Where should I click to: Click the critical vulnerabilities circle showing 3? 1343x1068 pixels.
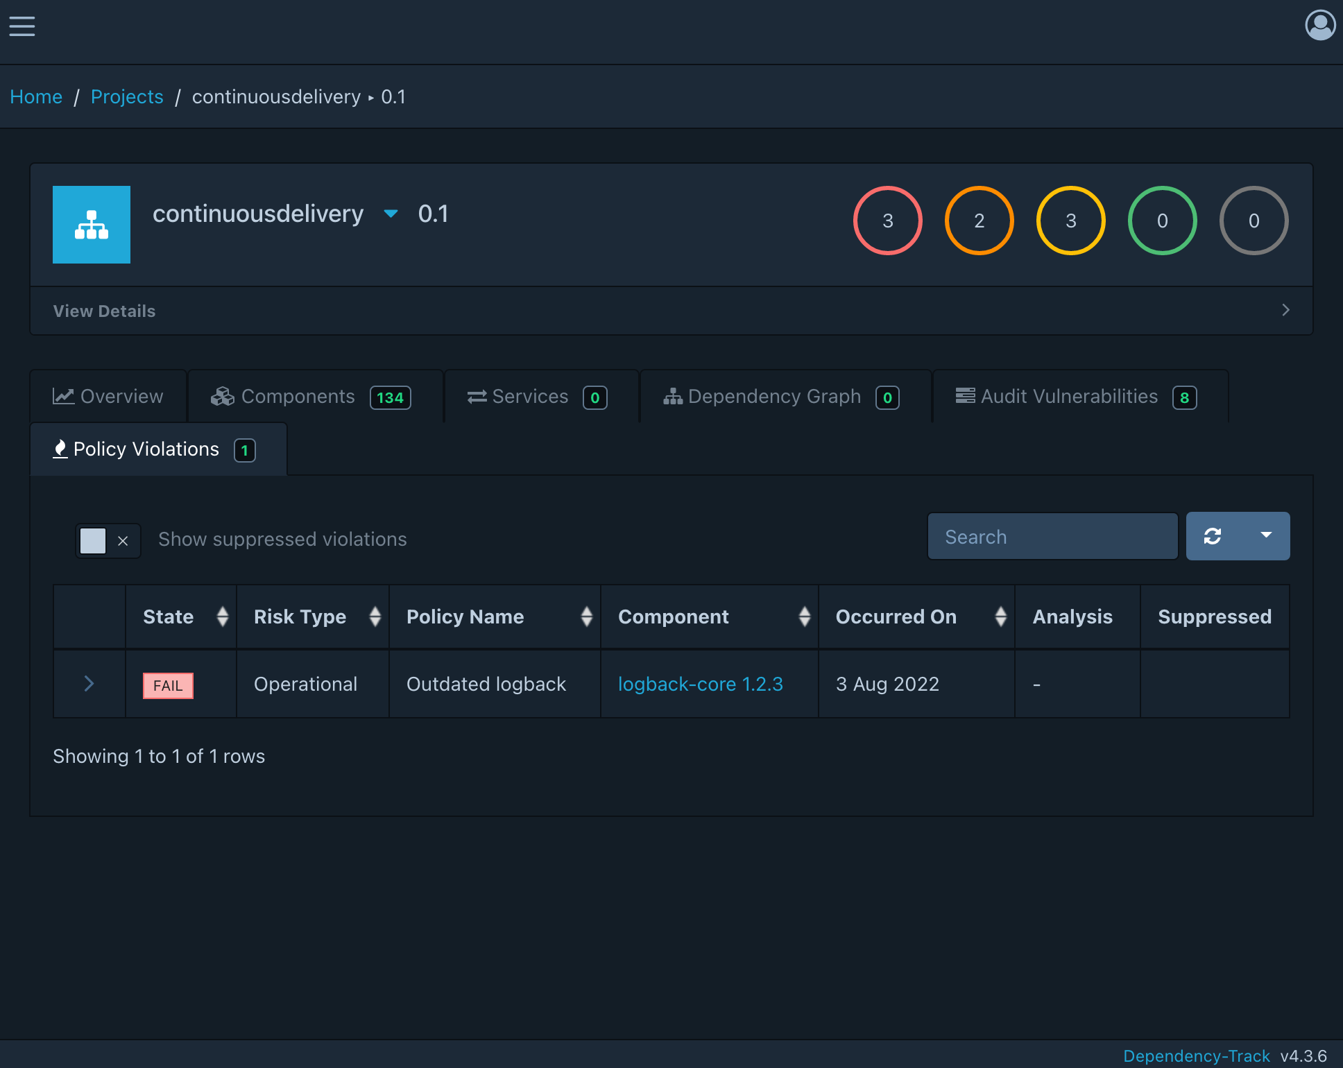(888, 221)
